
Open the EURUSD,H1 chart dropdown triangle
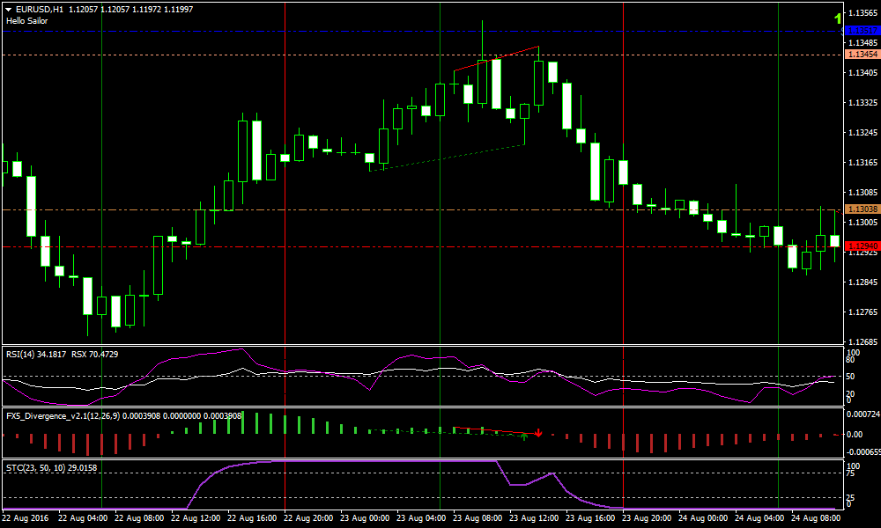click(x=9, y=9)
